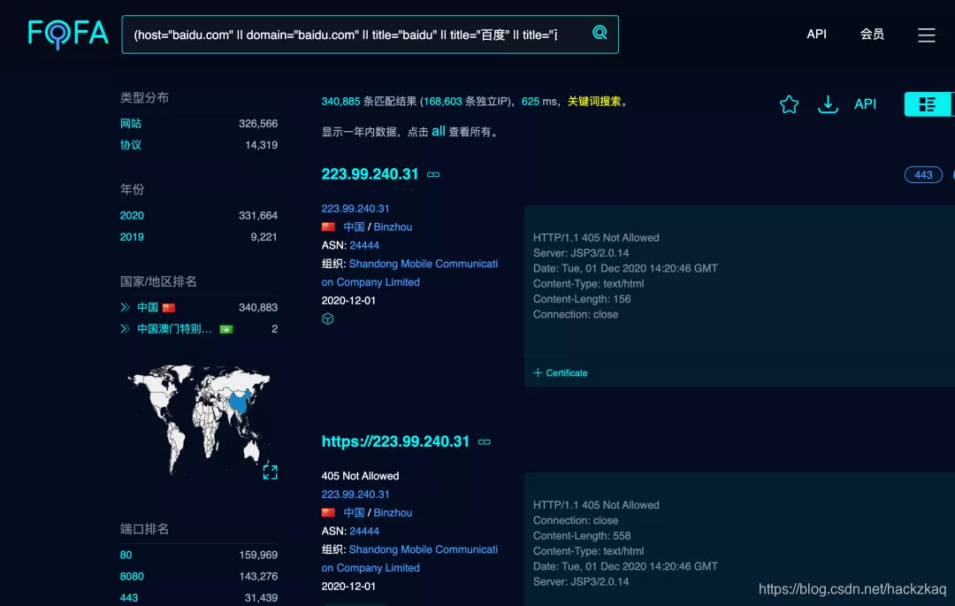The image size is (955, 606).
Task: Filter by port 80
Action: [x=126, y=555]
